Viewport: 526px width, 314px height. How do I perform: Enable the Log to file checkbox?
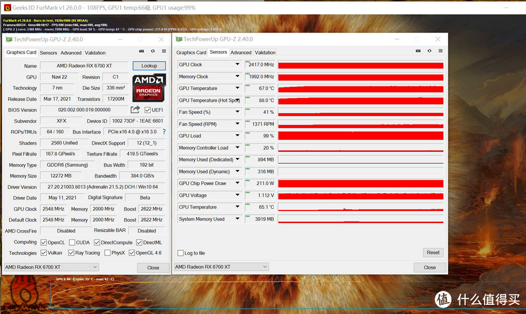pos(180,253)
